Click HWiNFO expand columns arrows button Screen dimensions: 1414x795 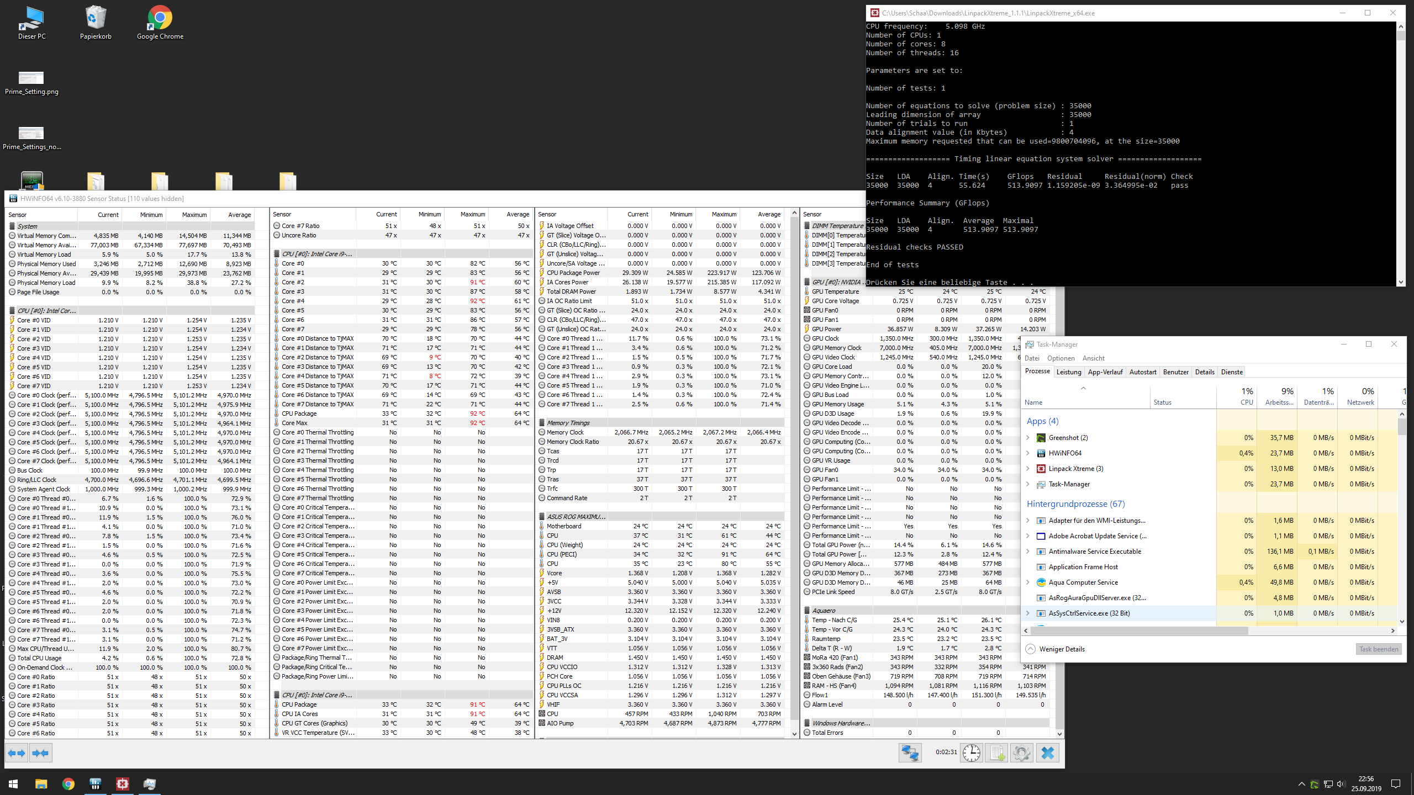pos(17,753)
